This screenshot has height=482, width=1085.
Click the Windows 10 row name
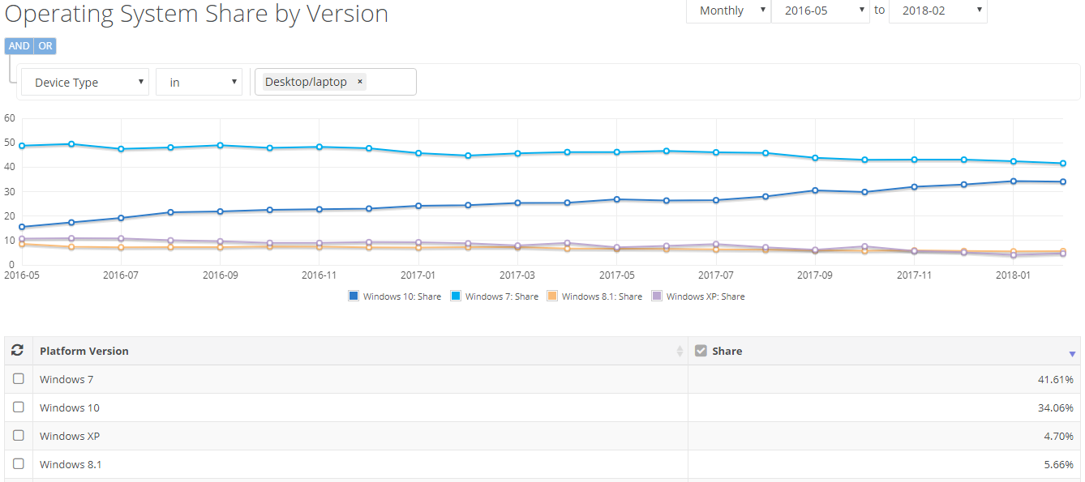pos(70,407)
